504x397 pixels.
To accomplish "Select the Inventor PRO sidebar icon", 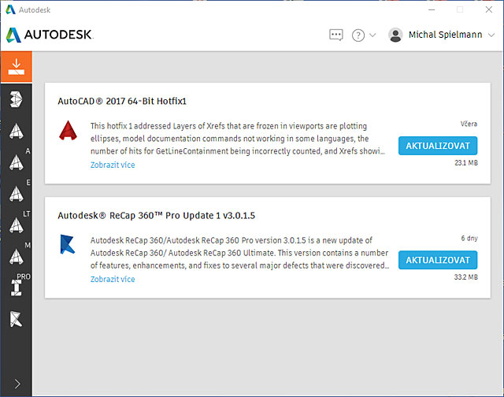I will [16, 288].
